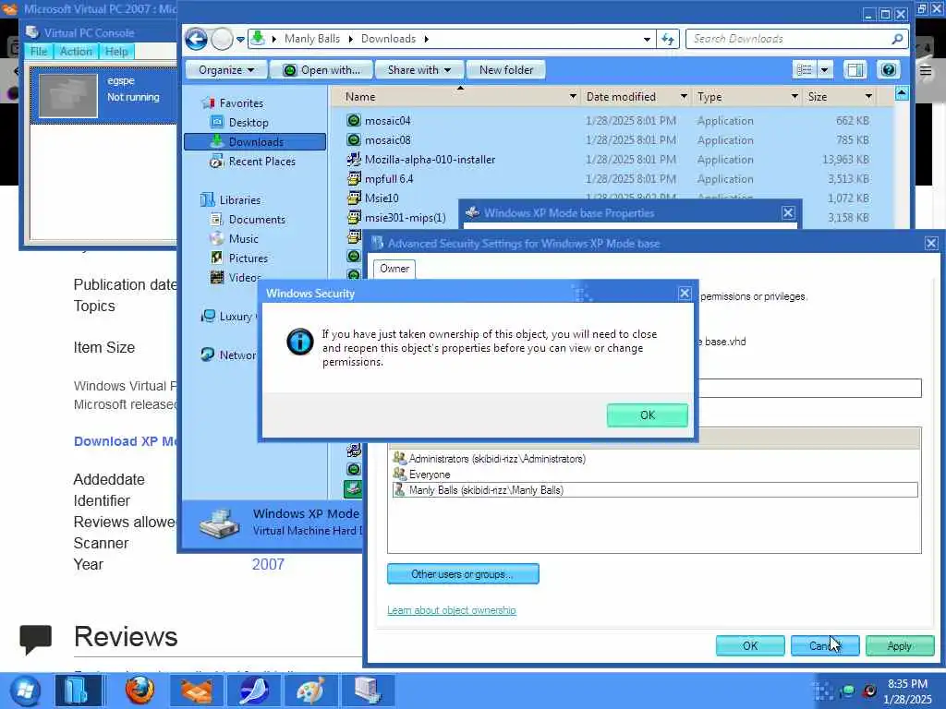
Task: Select the mosaic08 file icon
Action: point(354,140)
